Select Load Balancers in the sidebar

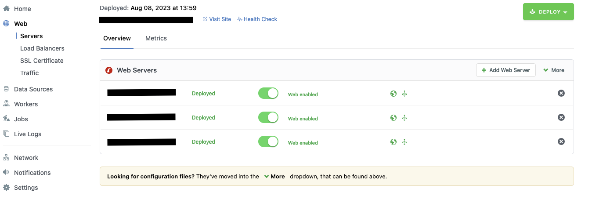tap(42, 48)
